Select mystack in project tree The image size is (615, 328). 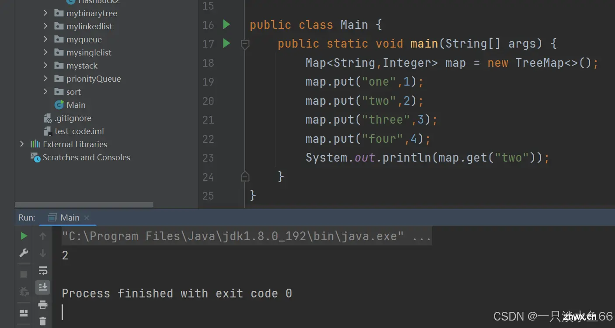[x=82, y=66]
